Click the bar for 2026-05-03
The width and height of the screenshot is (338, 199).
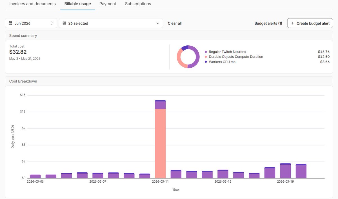pyautogui.click(x=35, y=176)
